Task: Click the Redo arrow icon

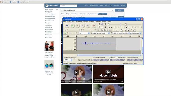Action: point(117,30)
